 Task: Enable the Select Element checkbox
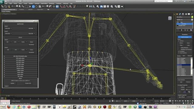point(180,48)
